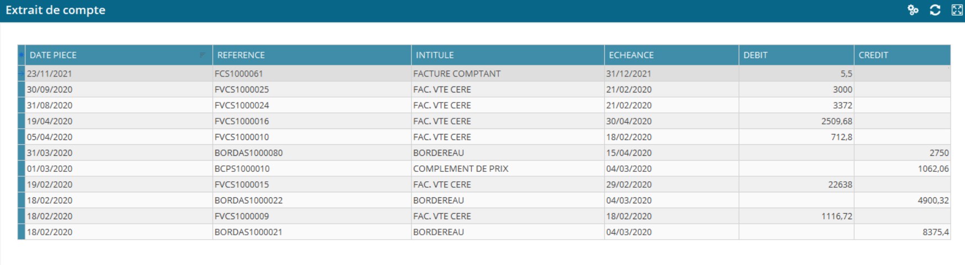Image resolution: width=965 pixels, height=265 pixels.
Task: Select row with reference FVCS1000025
Action: 242,89
